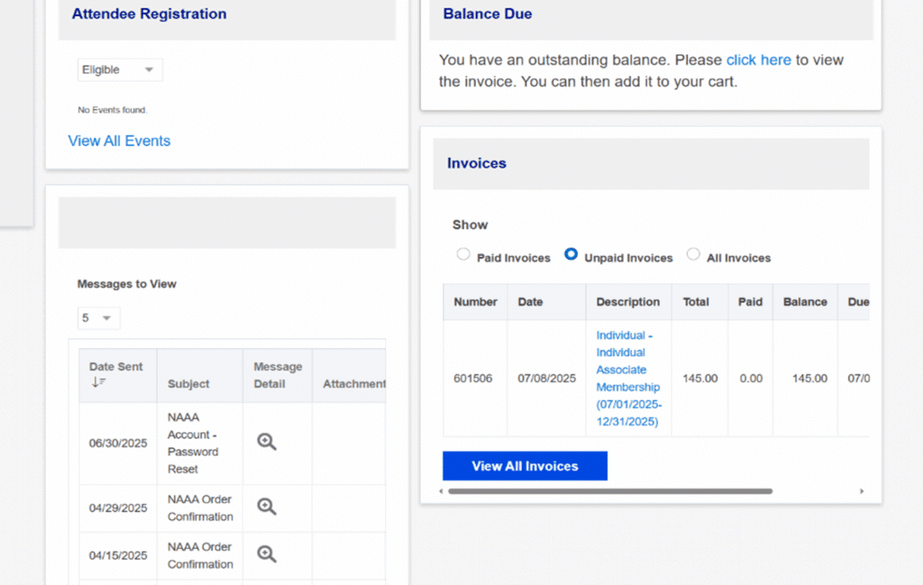Screen dimensions: 923x585
Task: Select the Paid Invoices radio button
Action: click(x=463, y=254)
